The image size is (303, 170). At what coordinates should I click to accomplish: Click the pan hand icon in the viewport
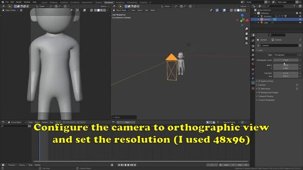coord(246,34)
